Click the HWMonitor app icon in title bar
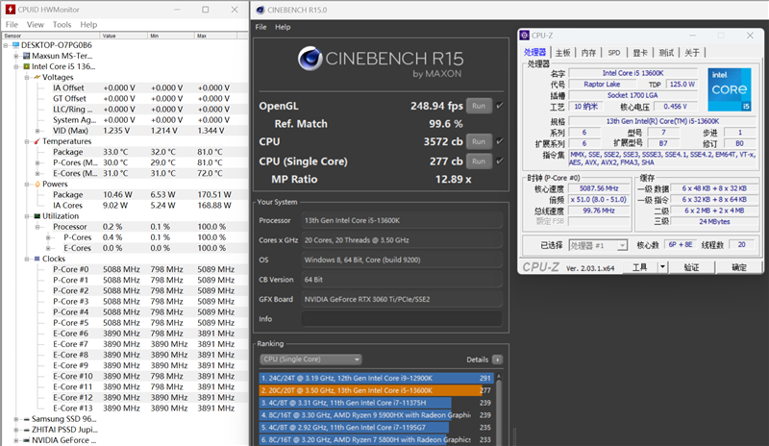The width and height of the screenshot is (769, 446). pos(10,10)
